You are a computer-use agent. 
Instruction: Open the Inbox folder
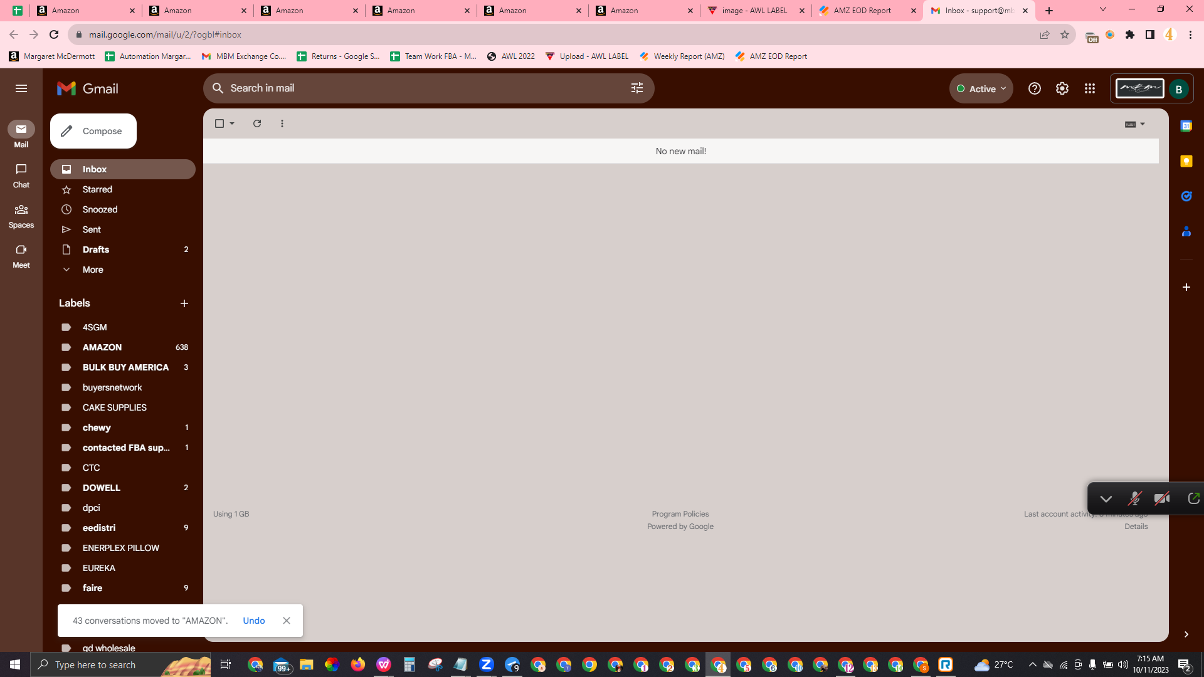pyautogui.click(x=123, y=169)
